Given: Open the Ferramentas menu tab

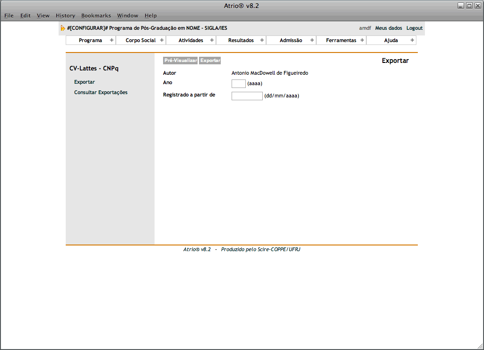Looking at the screenshot, I should click(341, 40).
